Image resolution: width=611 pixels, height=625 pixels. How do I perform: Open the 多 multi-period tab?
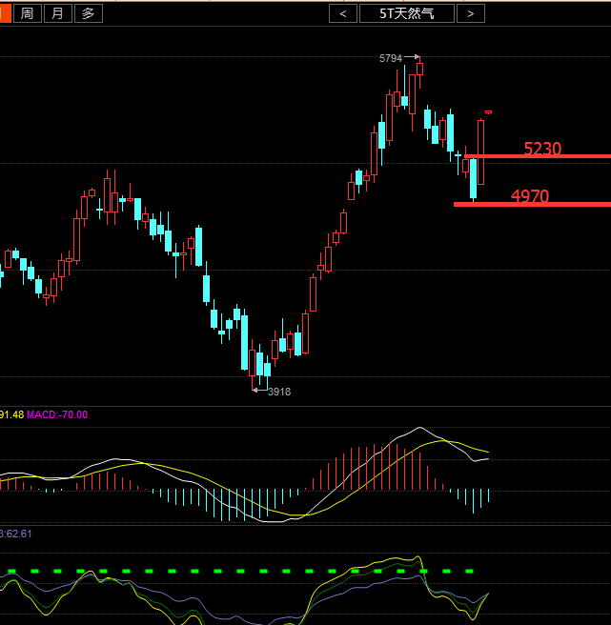pyautogui.click(x=88, y=13)
